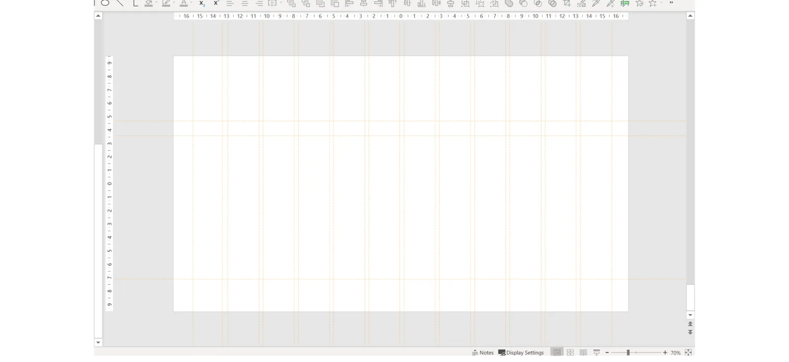
Task: Click left pane scrollbar up arrow
Action: [98, 16]
